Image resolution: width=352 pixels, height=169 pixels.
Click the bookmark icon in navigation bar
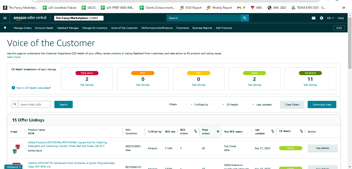click(5, 28)
